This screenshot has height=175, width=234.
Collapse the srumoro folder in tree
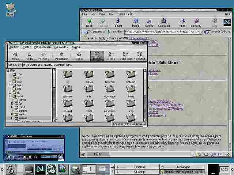tap(12, 118)
